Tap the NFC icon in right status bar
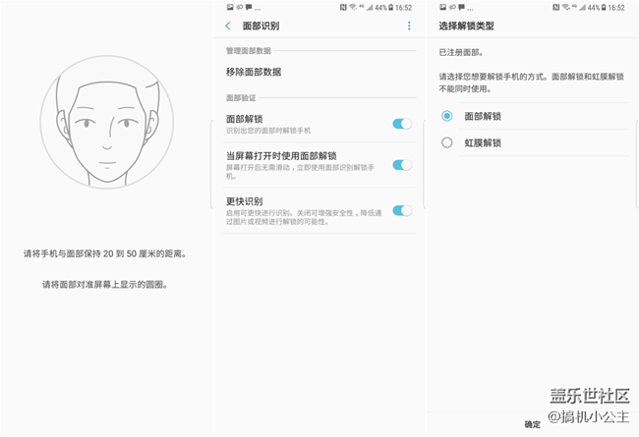 tap(555, 7)
